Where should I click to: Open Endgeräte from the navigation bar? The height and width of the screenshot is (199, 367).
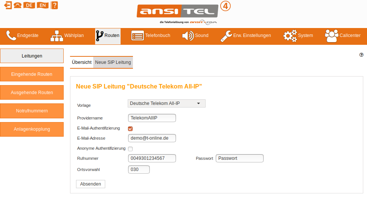[x=22, y=36]
